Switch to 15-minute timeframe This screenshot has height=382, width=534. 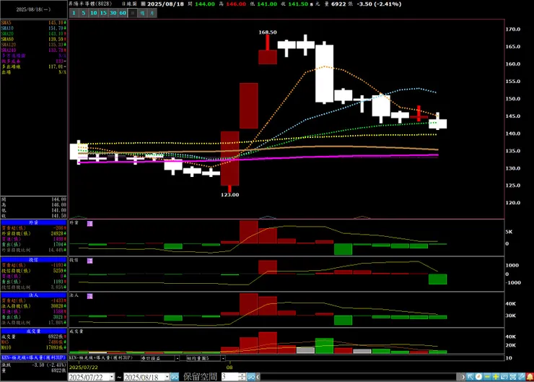point(103,13)
